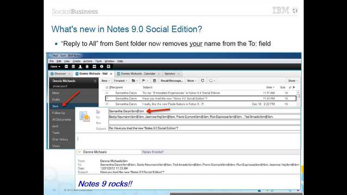The image size is (347, 195).
Task: Click the Recall Message button
Action: 171,81
